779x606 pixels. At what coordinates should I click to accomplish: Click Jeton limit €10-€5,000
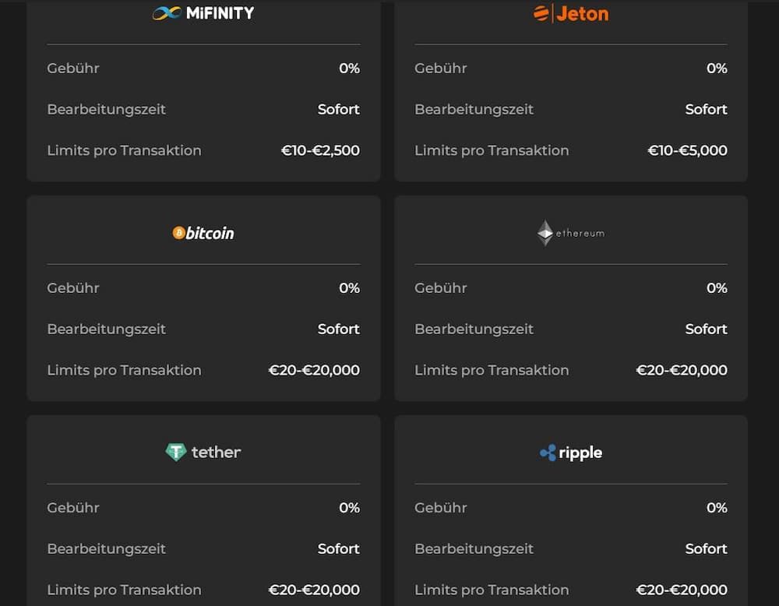point(687,150)
